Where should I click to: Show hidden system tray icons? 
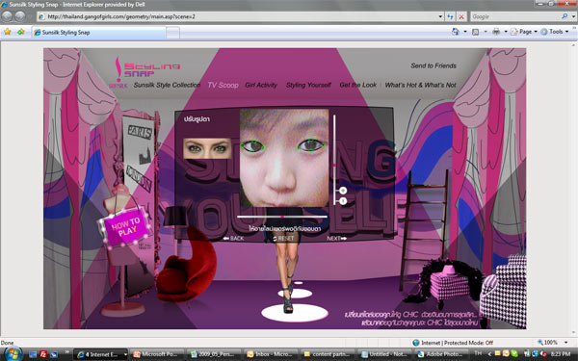[x=489, y=354]
